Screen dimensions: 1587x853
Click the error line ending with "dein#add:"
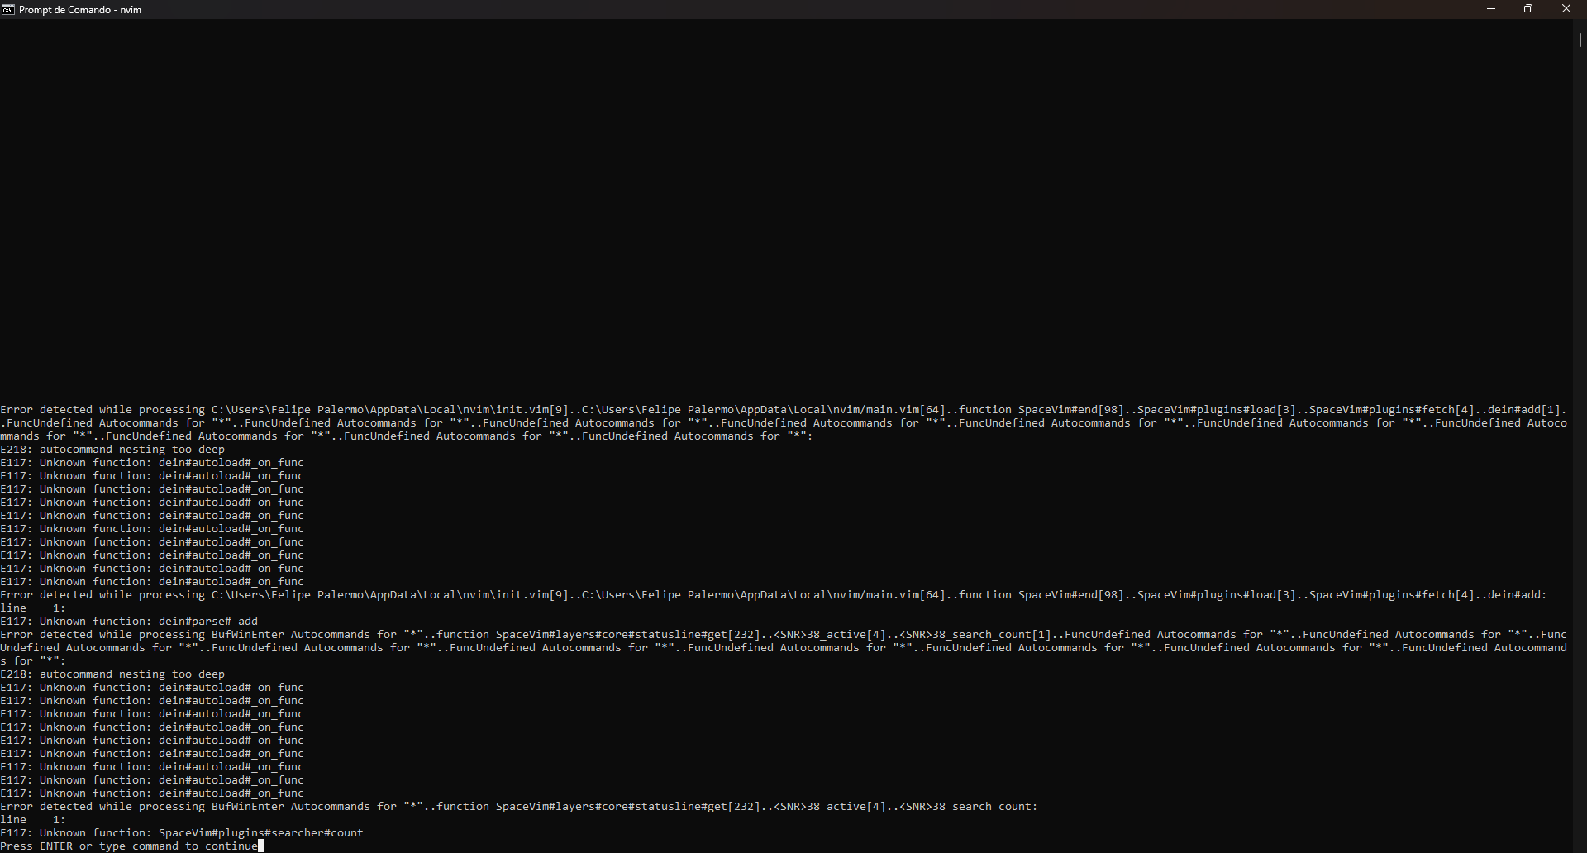tap(774, 595)
